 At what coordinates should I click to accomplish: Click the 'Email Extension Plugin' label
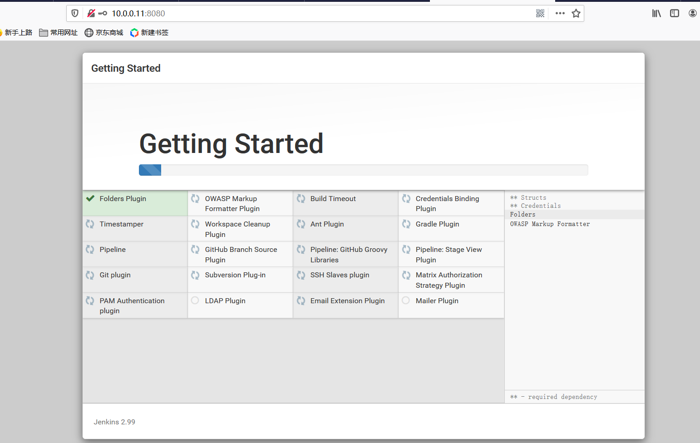point(348,301)
